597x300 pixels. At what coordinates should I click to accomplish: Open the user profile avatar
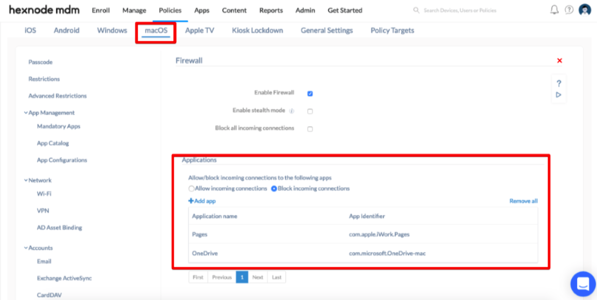pyautogui.click(x=585, y=10)
